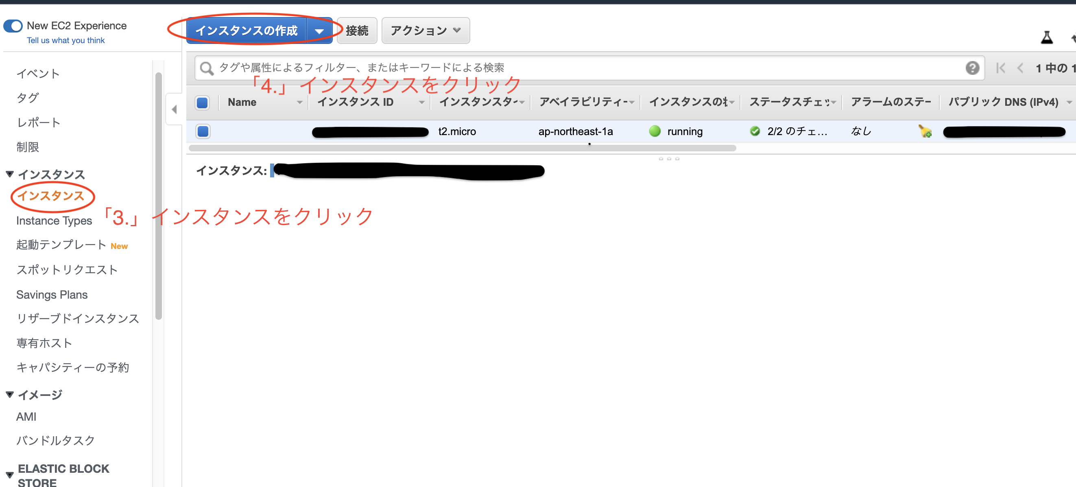Screen dimensions: 1076x487
Task: Click the help question mark in the search bar
Action: point(973,68)
